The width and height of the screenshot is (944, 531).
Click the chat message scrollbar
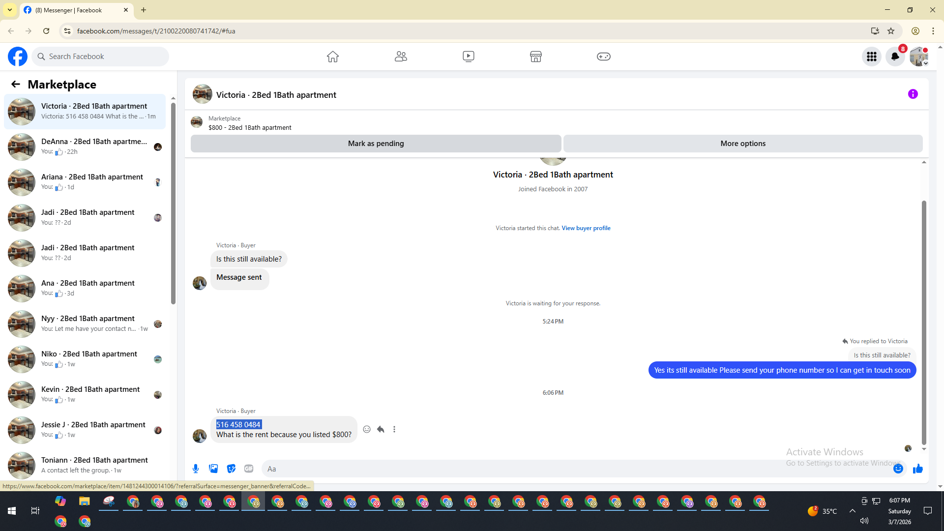point(924,322)
